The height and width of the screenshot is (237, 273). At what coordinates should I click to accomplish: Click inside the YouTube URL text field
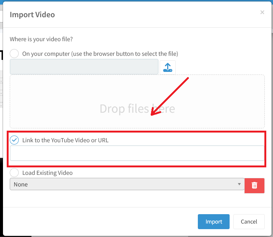tap(137, 153)
